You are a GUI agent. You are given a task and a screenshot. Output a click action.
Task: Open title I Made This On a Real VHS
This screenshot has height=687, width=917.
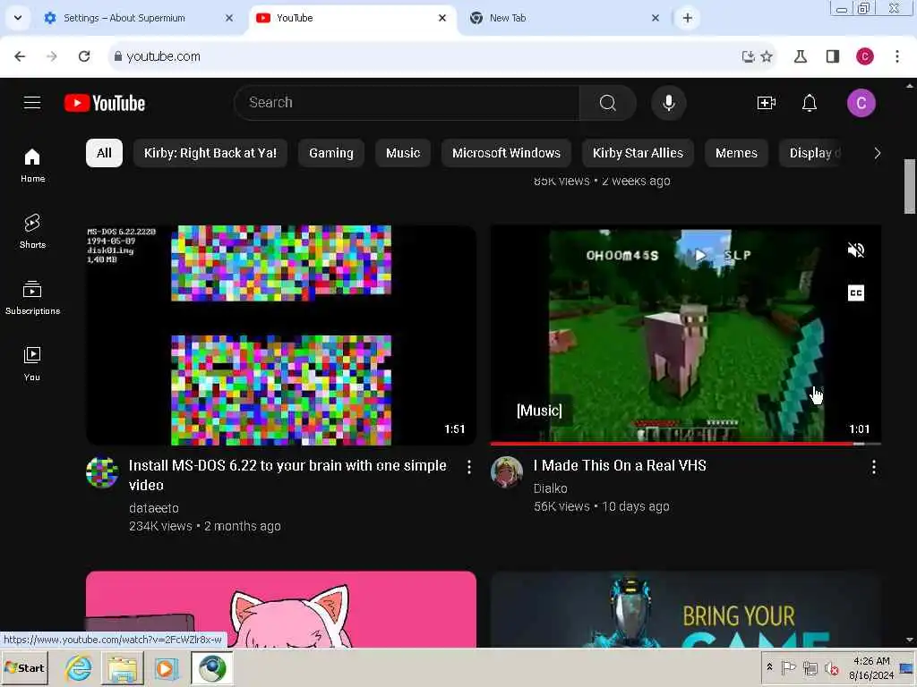click(x=620, y=465)
